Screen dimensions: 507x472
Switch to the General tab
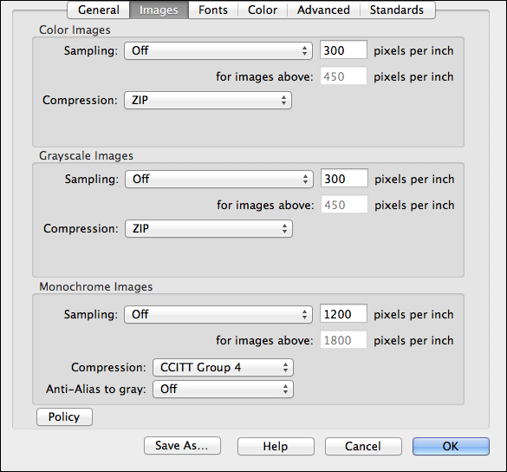click(x=99, y=10)
